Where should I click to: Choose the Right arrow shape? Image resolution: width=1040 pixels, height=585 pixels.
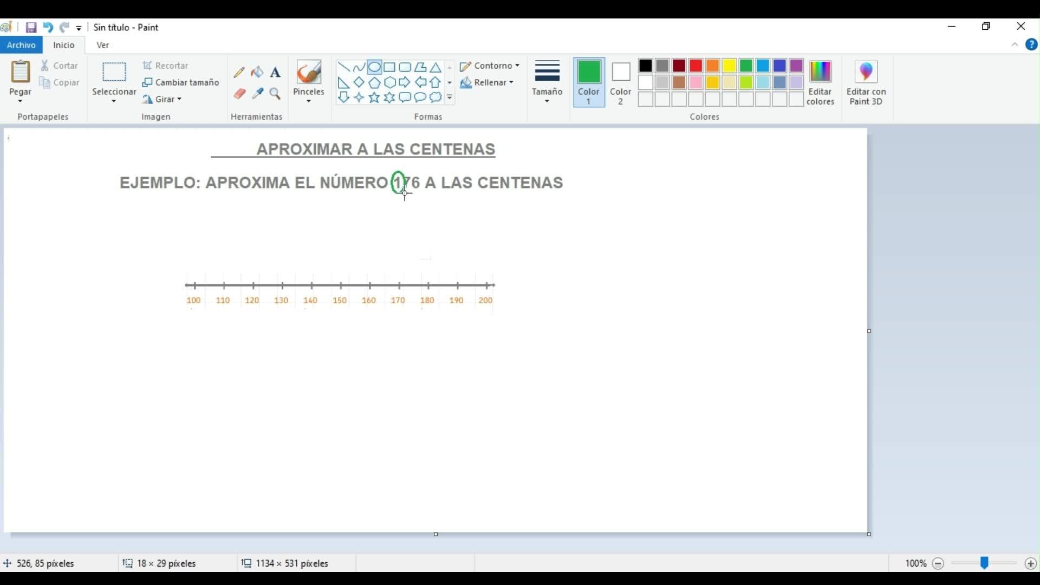pyautogui.click(x=405, y=82)
